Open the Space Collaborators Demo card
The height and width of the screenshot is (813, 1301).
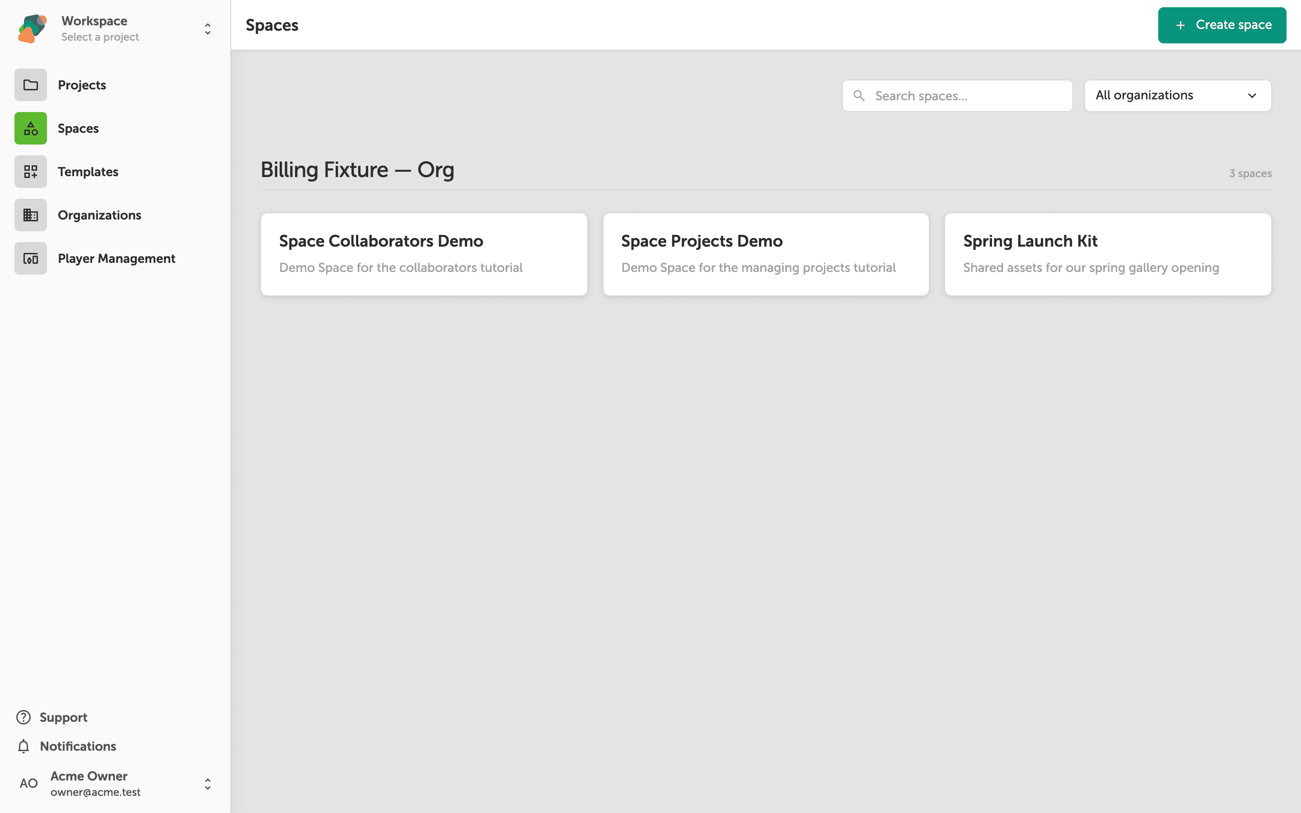[x=424, y=254]
